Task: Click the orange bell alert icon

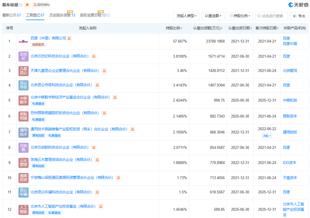Action: pos(27,5)
